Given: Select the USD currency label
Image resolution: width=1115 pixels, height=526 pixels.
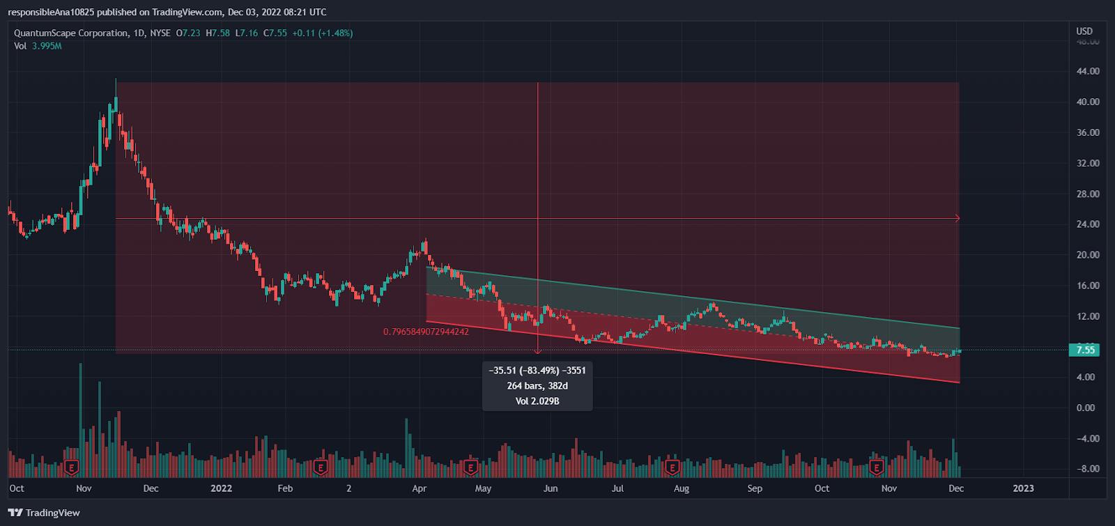Looking at the screenshot, I should [x=1084, y=31].
